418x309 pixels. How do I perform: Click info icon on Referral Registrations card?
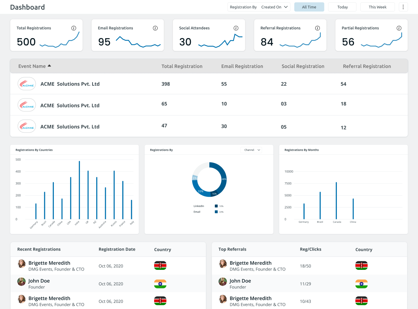[318, 28]
